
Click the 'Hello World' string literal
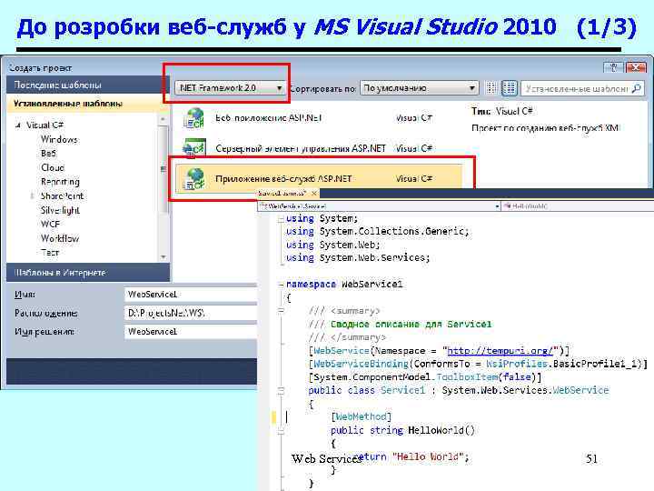(428, 456)
